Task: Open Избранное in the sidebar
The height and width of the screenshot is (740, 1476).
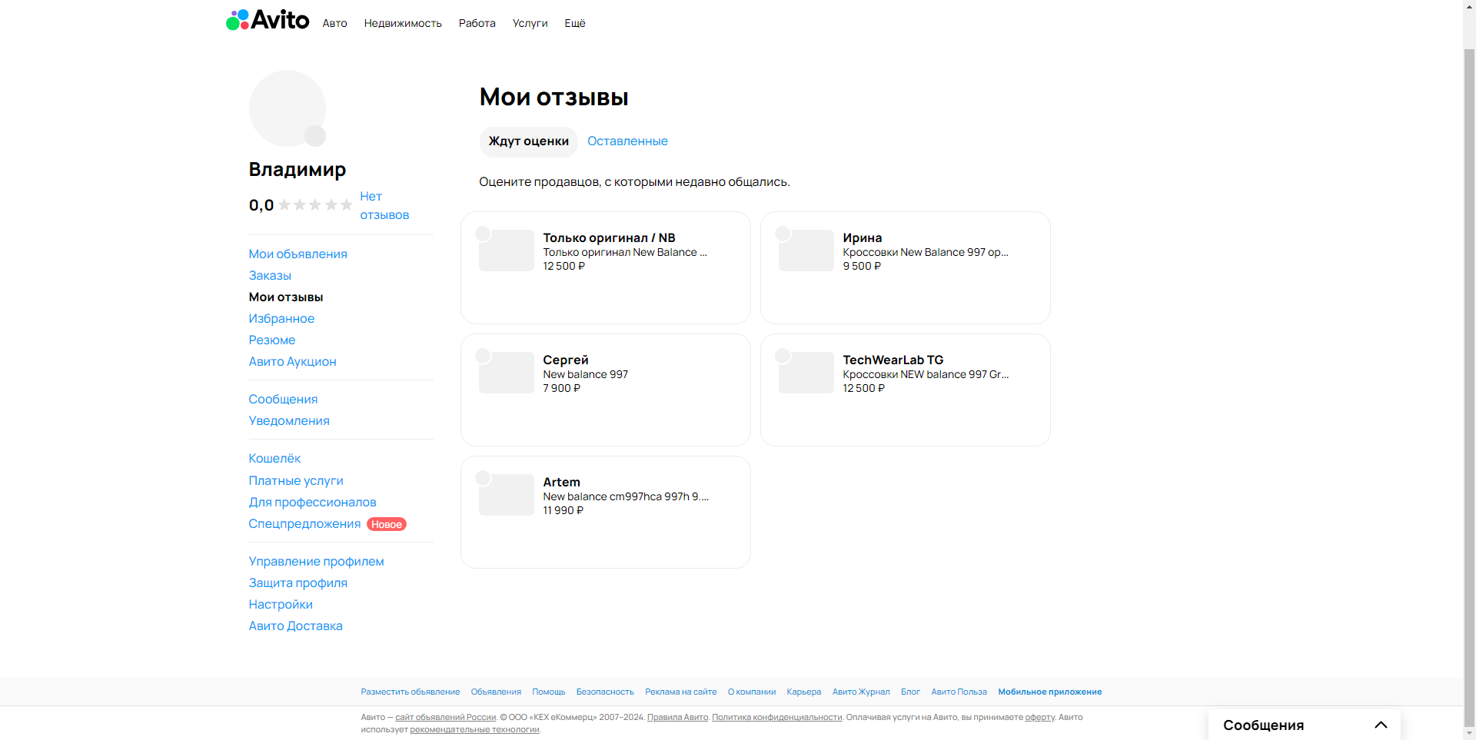Action: coord(281,318)
